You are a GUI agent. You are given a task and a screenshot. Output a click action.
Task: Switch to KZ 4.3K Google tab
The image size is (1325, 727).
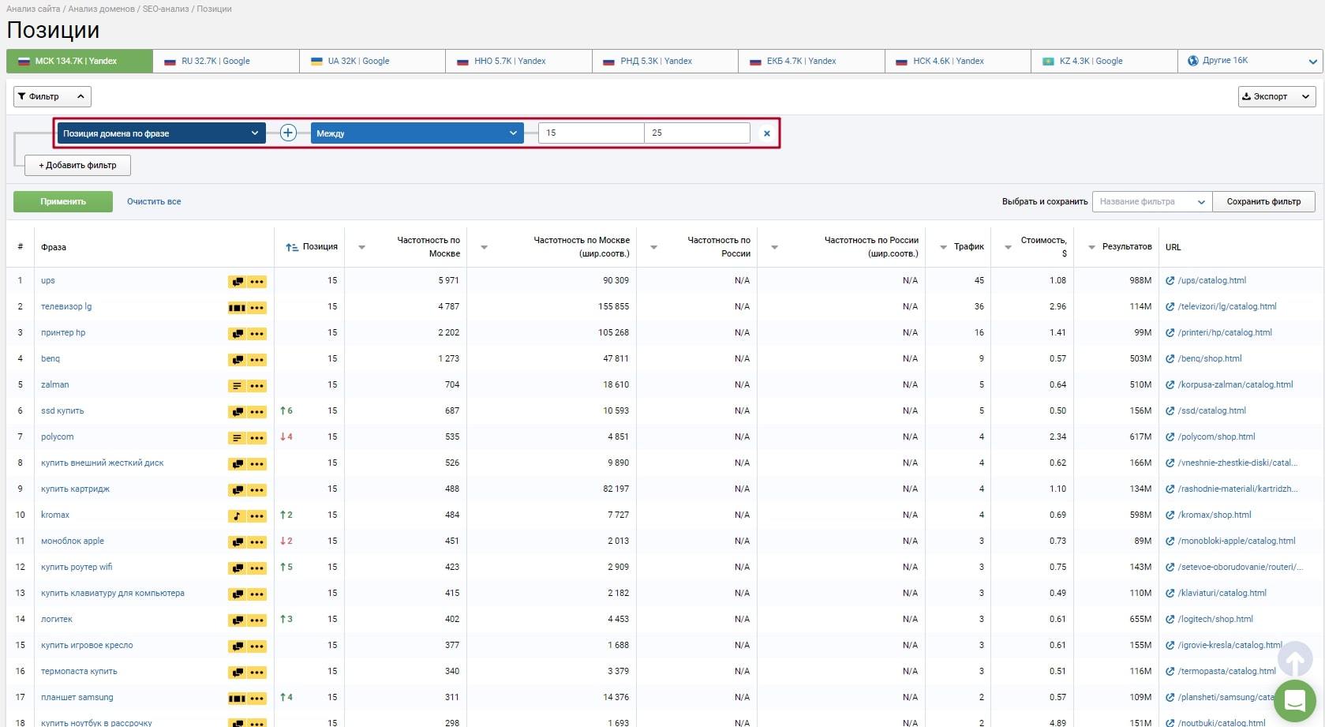click(x=1104, y=61)
